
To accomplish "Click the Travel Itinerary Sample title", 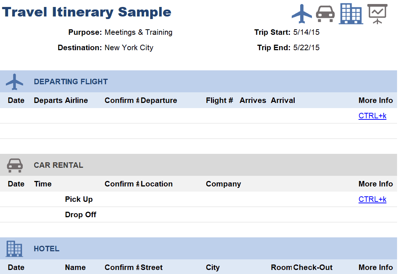I will 87,12.
